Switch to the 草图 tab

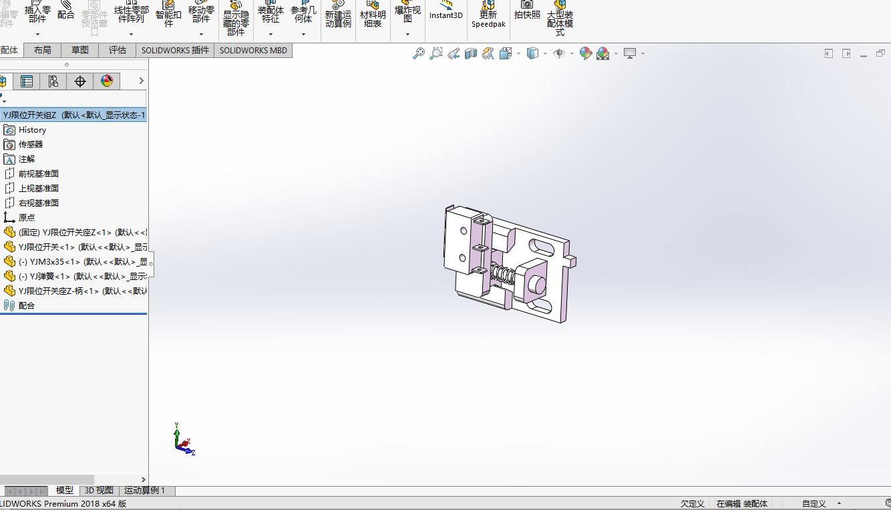[x=80, y=50]
